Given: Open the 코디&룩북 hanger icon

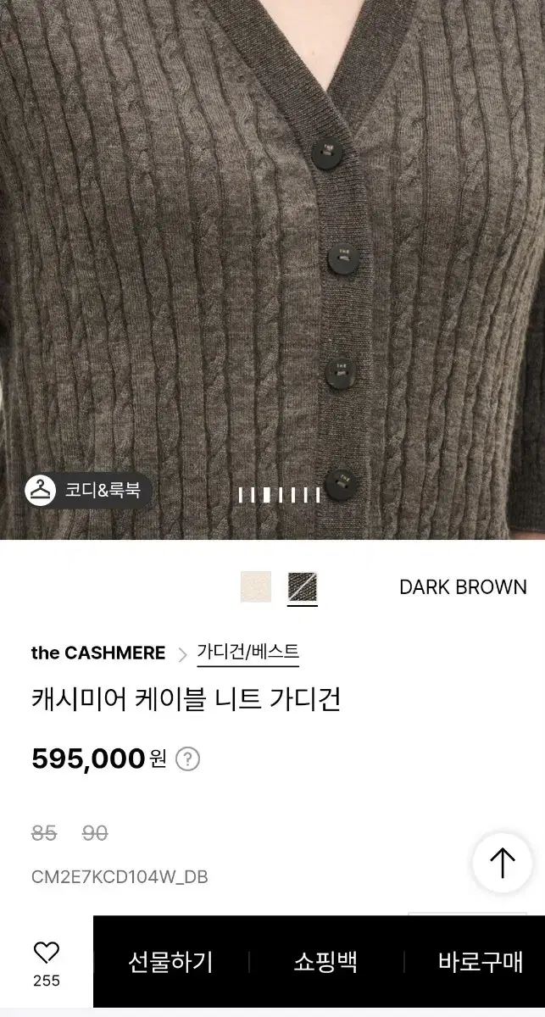Looking at the screenshot, I should point(40,490).
